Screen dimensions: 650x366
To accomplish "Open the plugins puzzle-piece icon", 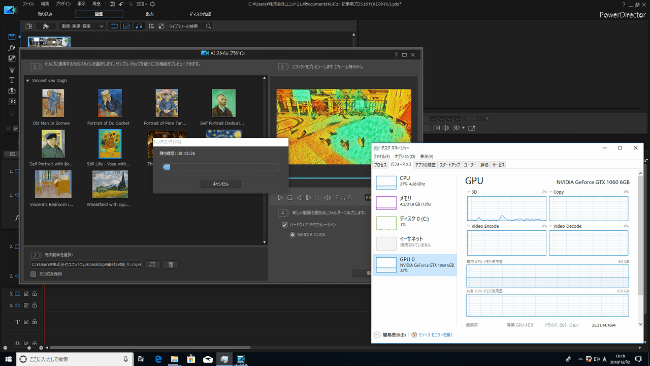I will click(46, 26).
